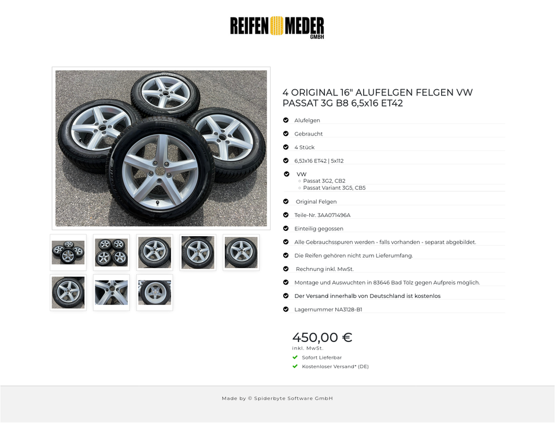Click the check icon beside Lagernummer NA3128-B1
The image size is (555, 423).
point(286,309)
